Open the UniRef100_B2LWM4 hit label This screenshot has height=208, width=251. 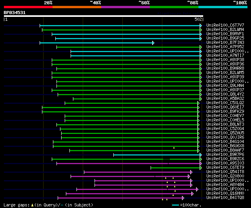[x=225, y=30]
